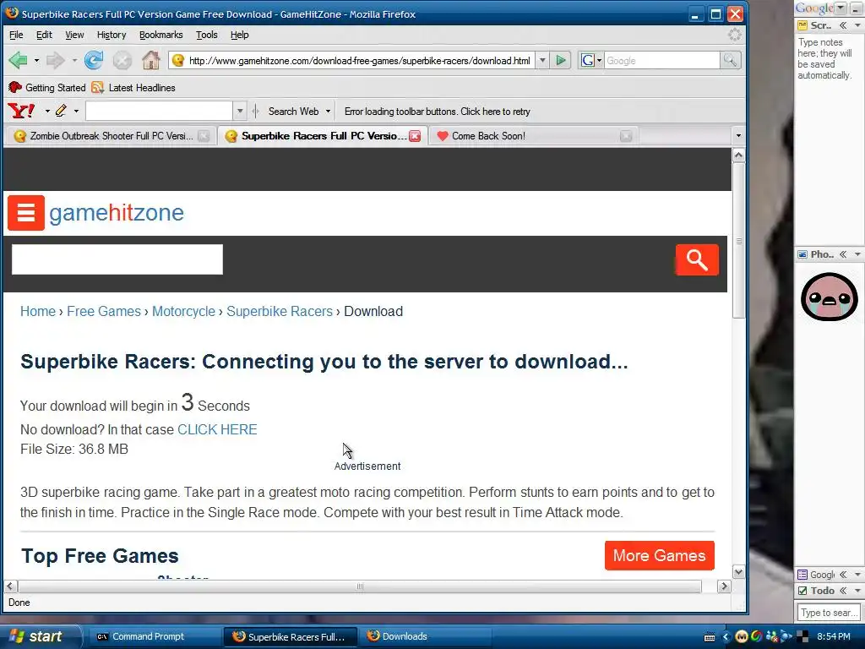
Task: Open the Motorcycle breadcrumb link
Action: [183, 311]
